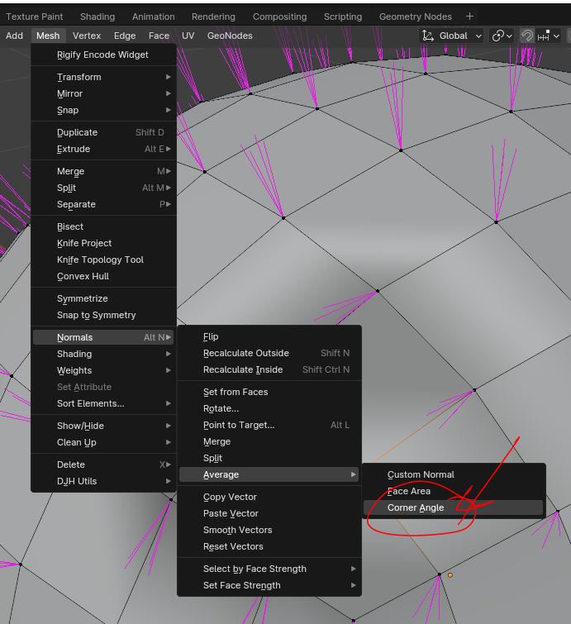Click Recalculate Outside in Normals menu

coord(245,353)
